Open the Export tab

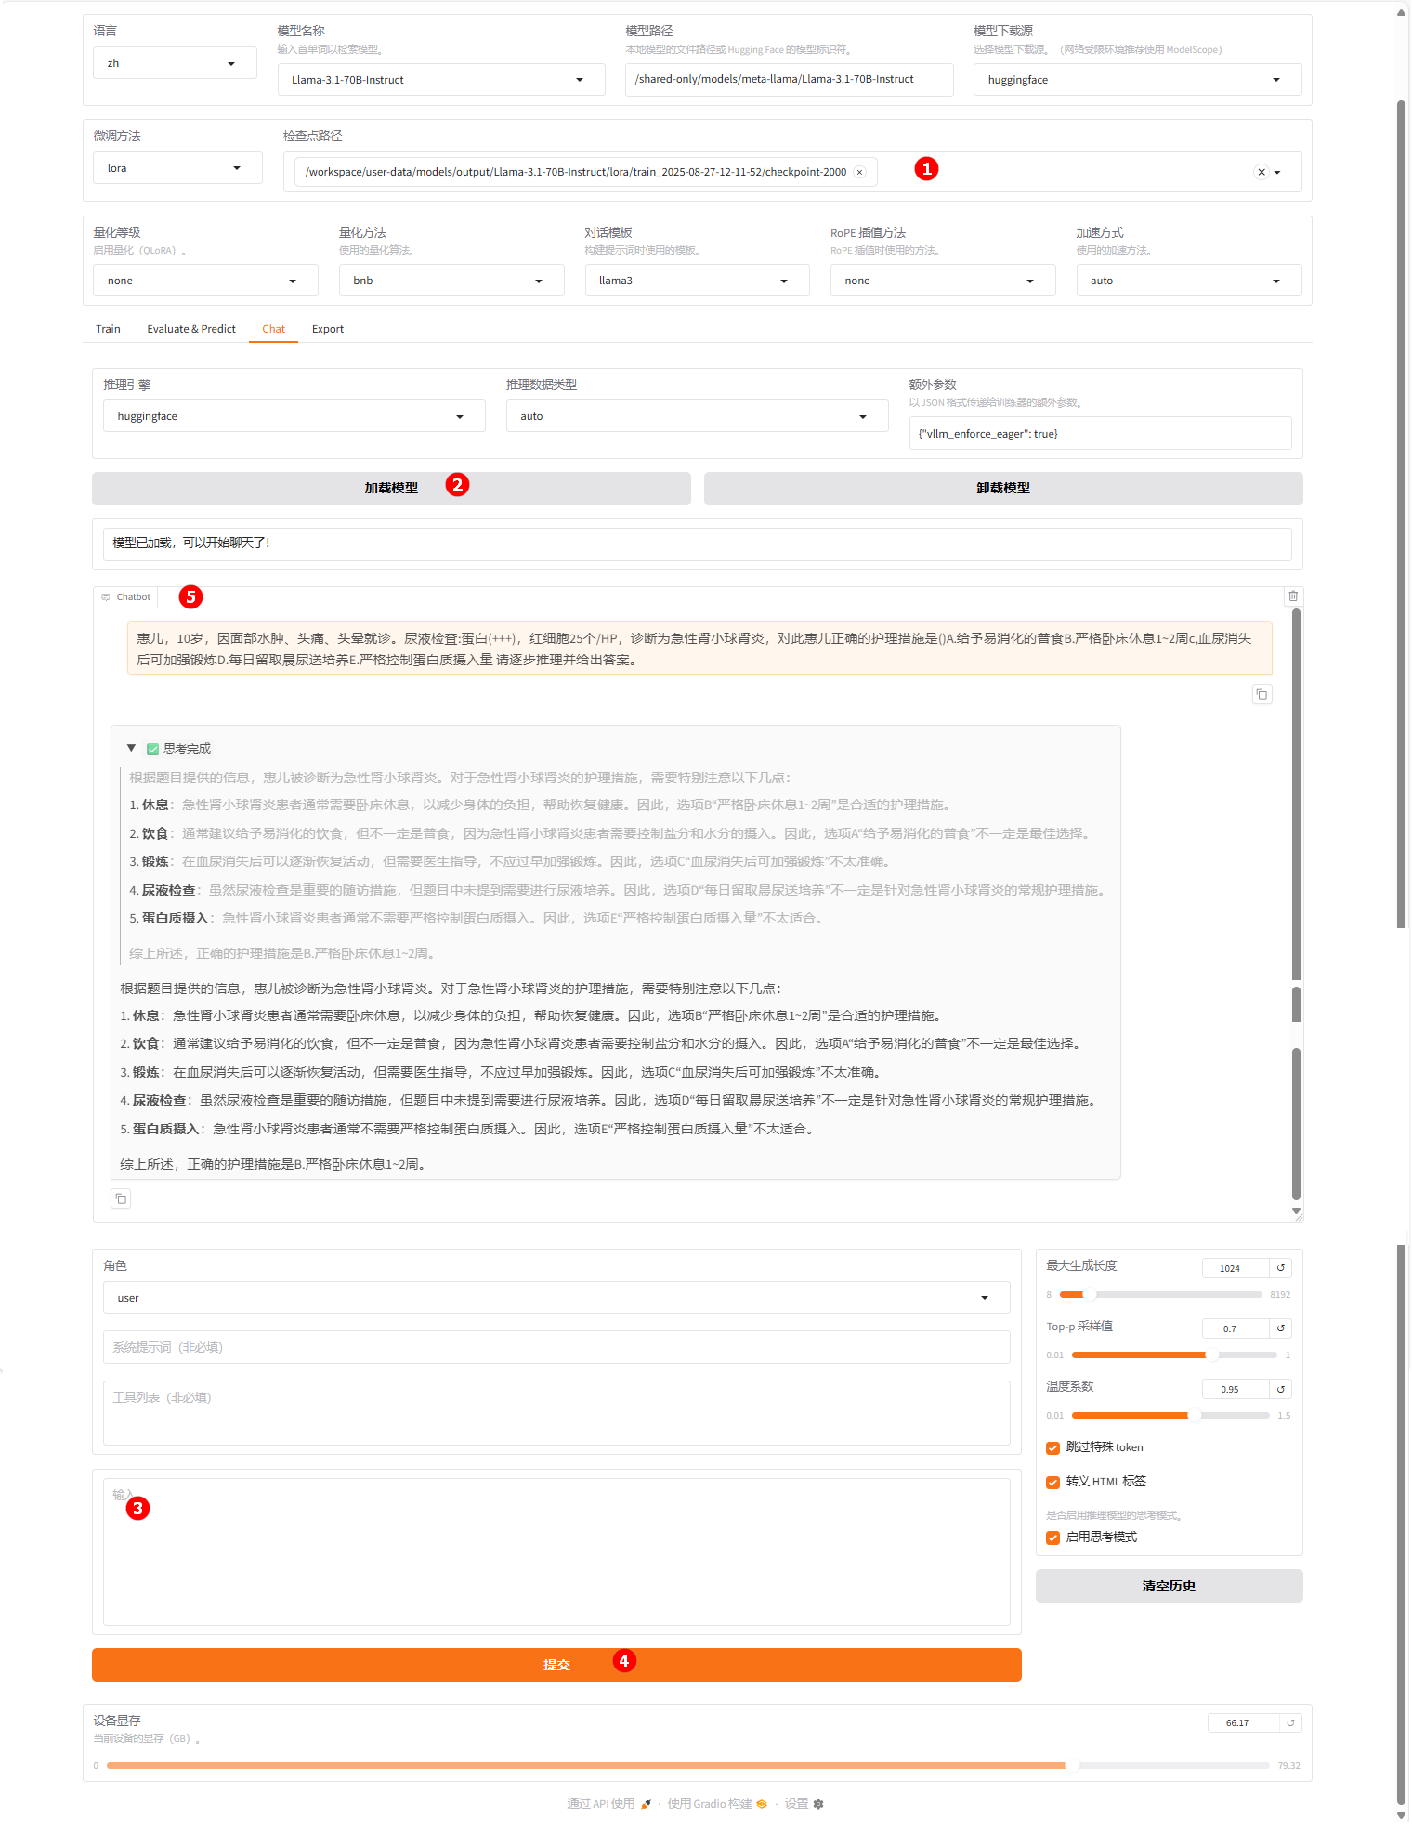pos(327,330)
